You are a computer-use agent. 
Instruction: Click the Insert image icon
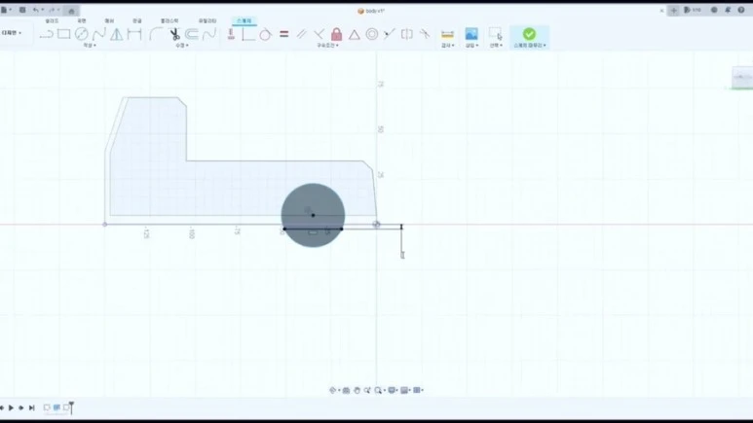[471, 34]
